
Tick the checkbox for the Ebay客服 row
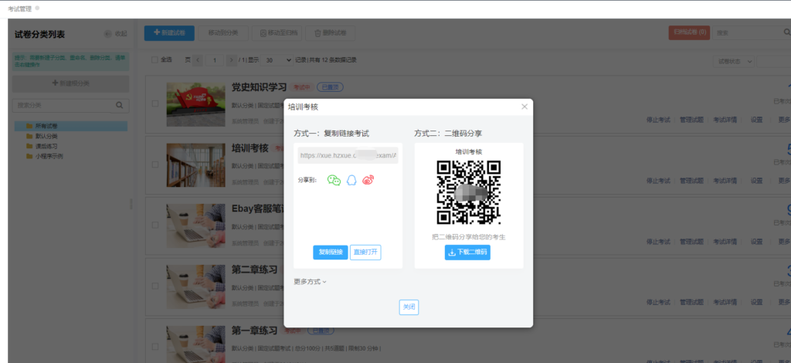(154, 226)
